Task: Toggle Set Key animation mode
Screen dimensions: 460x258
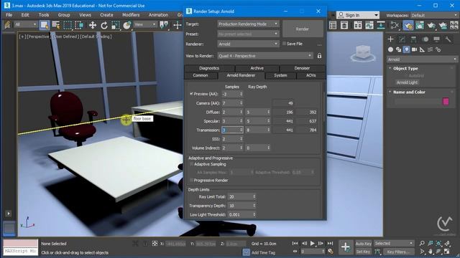Action: 364,252
